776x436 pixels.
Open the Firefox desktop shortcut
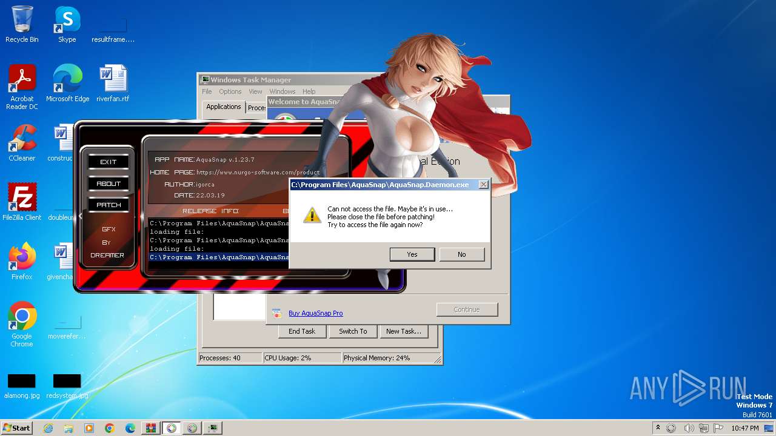(x=22, y=261)
